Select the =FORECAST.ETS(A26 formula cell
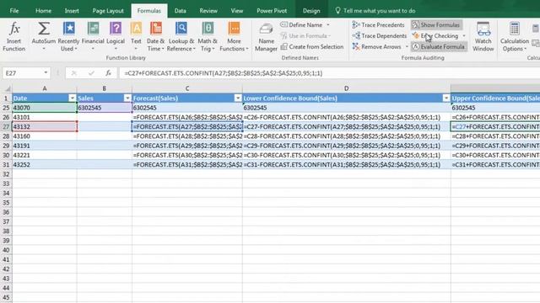 pos(187,117)
